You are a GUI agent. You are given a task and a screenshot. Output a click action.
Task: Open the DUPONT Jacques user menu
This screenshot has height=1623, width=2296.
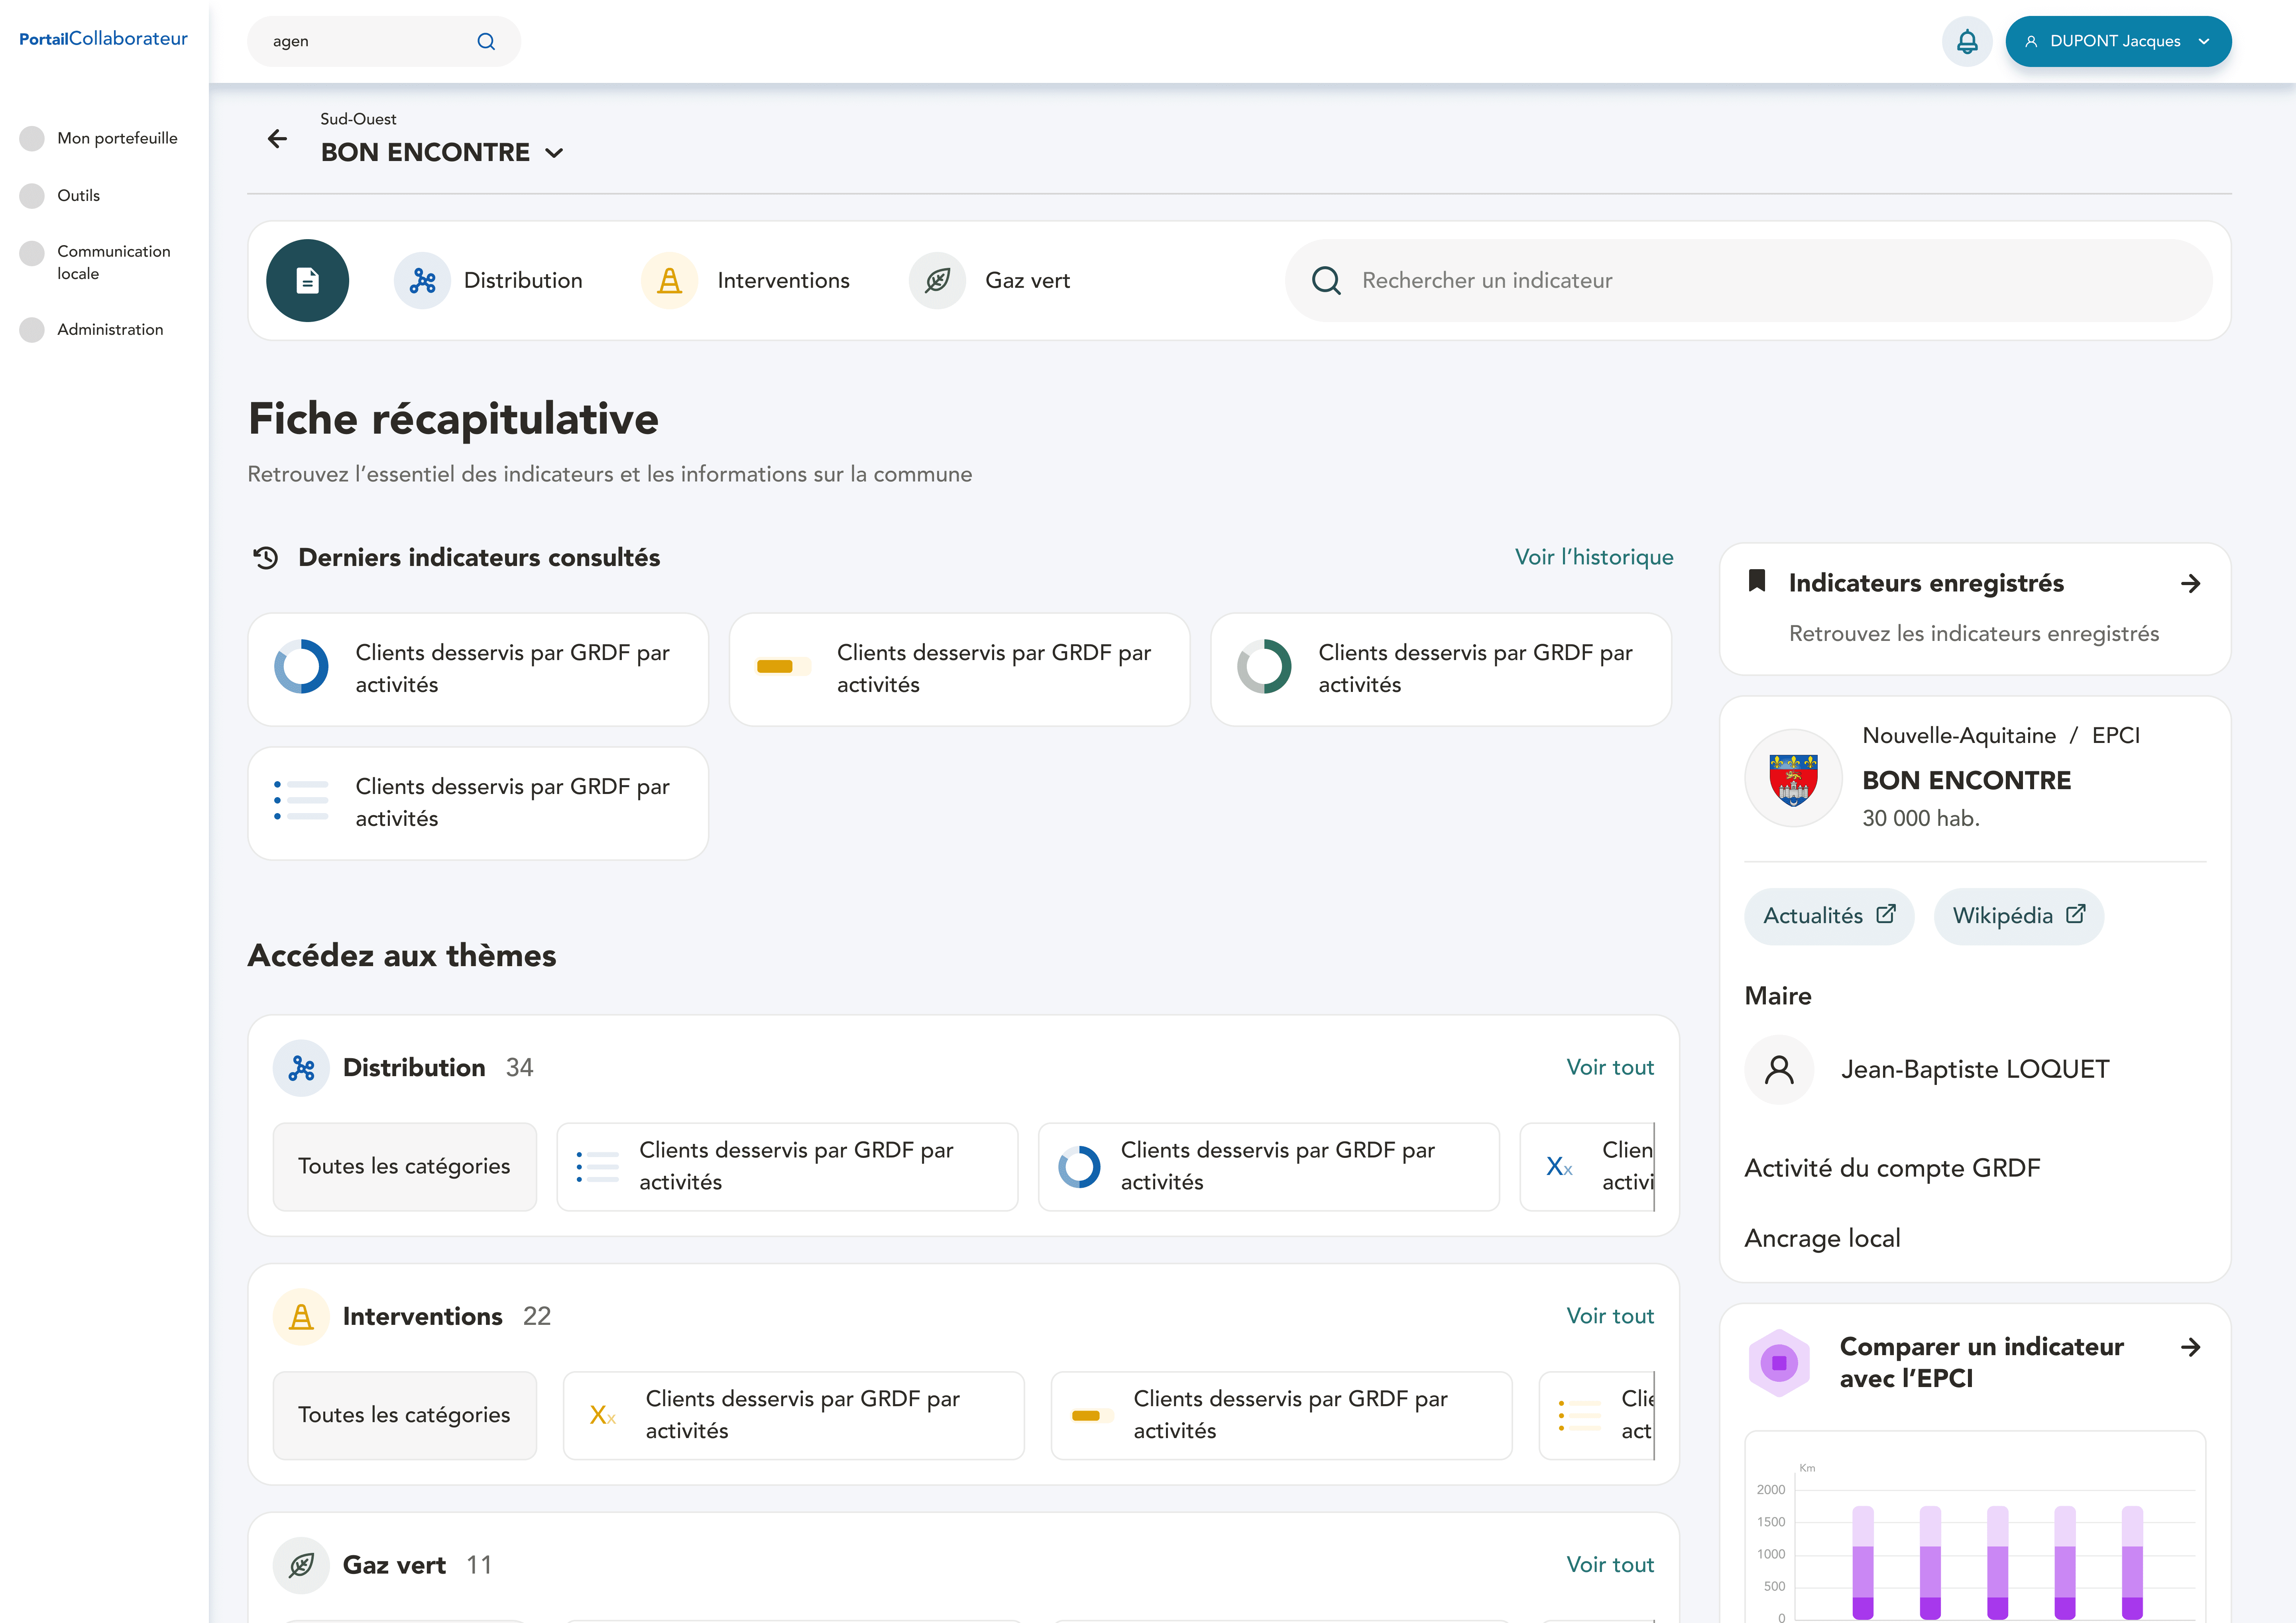coord(2117,41)
